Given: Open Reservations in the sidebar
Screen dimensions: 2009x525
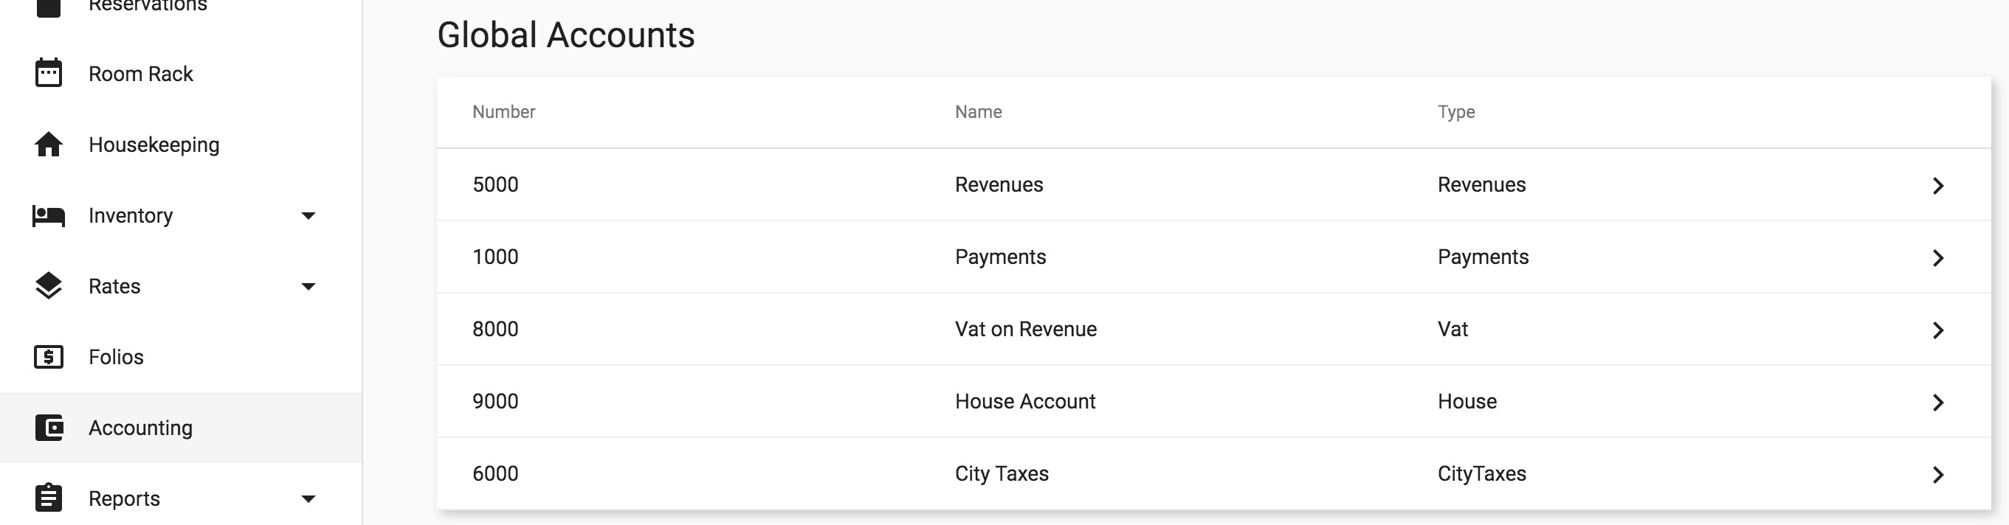Looking at the screenshot, I should point(148,6).
